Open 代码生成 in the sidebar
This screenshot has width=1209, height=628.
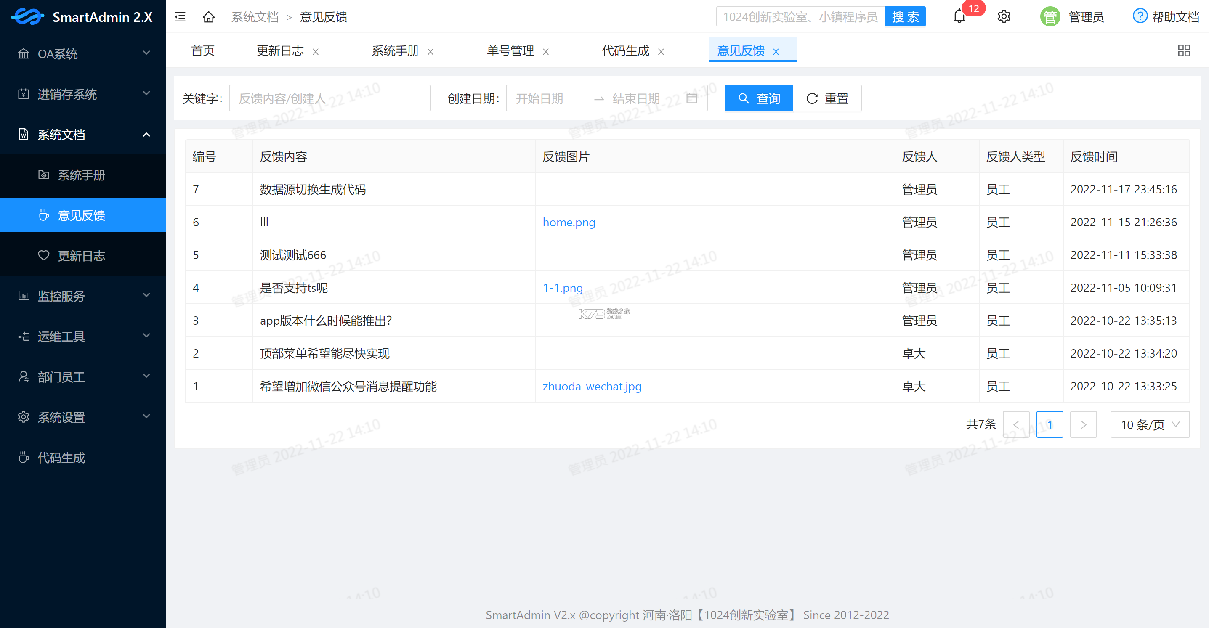[x=82, y=457]
